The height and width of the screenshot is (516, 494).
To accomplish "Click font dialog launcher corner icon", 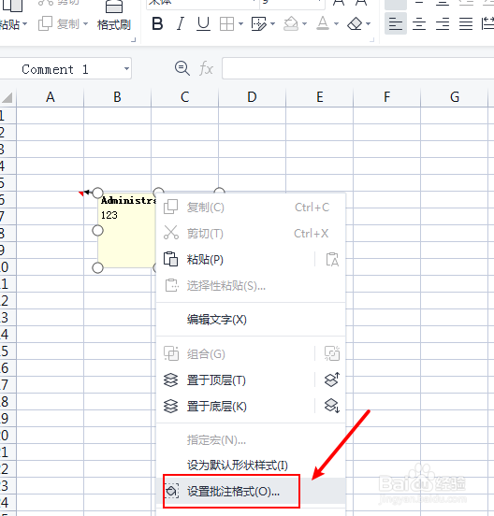I will [371, 40].
